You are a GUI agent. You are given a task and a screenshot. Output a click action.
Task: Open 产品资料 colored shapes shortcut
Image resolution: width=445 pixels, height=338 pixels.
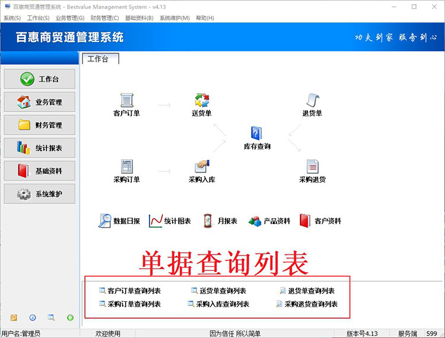point(269,221)
